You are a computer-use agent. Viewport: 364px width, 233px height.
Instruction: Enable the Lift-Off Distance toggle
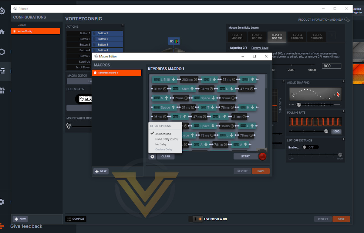[311, 147]
